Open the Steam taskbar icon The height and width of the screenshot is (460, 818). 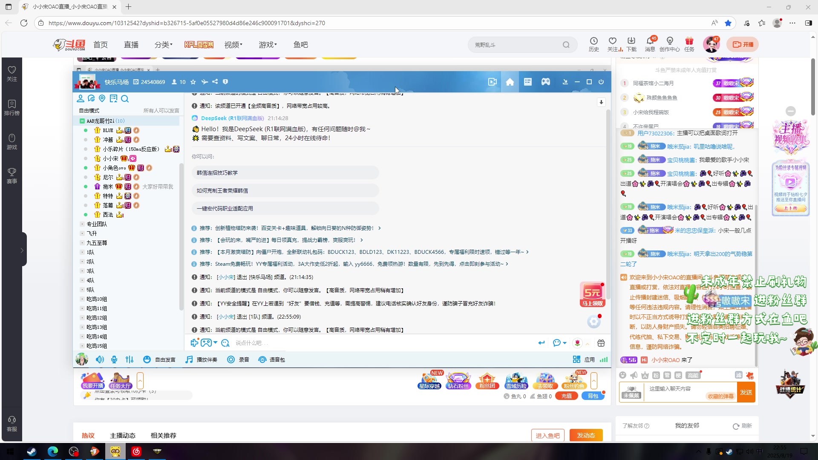(x=32, y=451)
